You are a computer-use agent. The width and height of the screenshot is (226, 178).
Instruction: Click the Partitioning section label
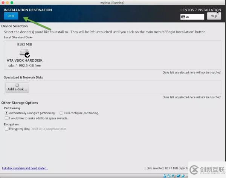pos(12,108)
